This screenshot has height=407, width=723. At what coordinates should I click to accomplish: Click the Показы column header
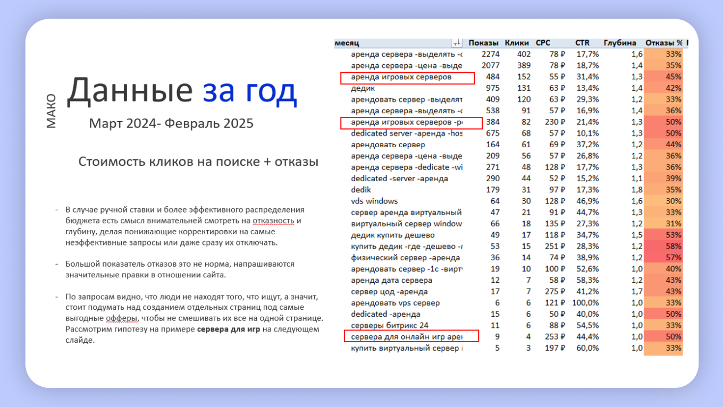pyautogui.click(x=483, y=43)
